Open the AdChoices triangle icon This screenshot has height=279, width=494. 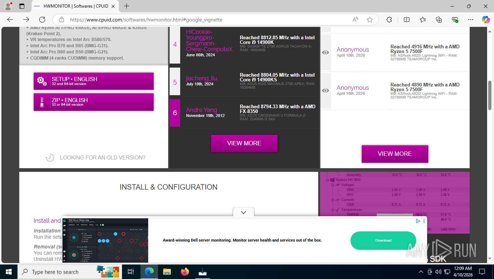[x=418, y=221]
